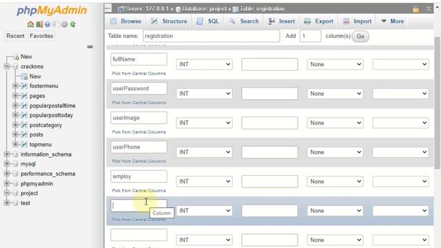Click Length/Values field for userPhone row
441x248 pixels.
(269, 152)
